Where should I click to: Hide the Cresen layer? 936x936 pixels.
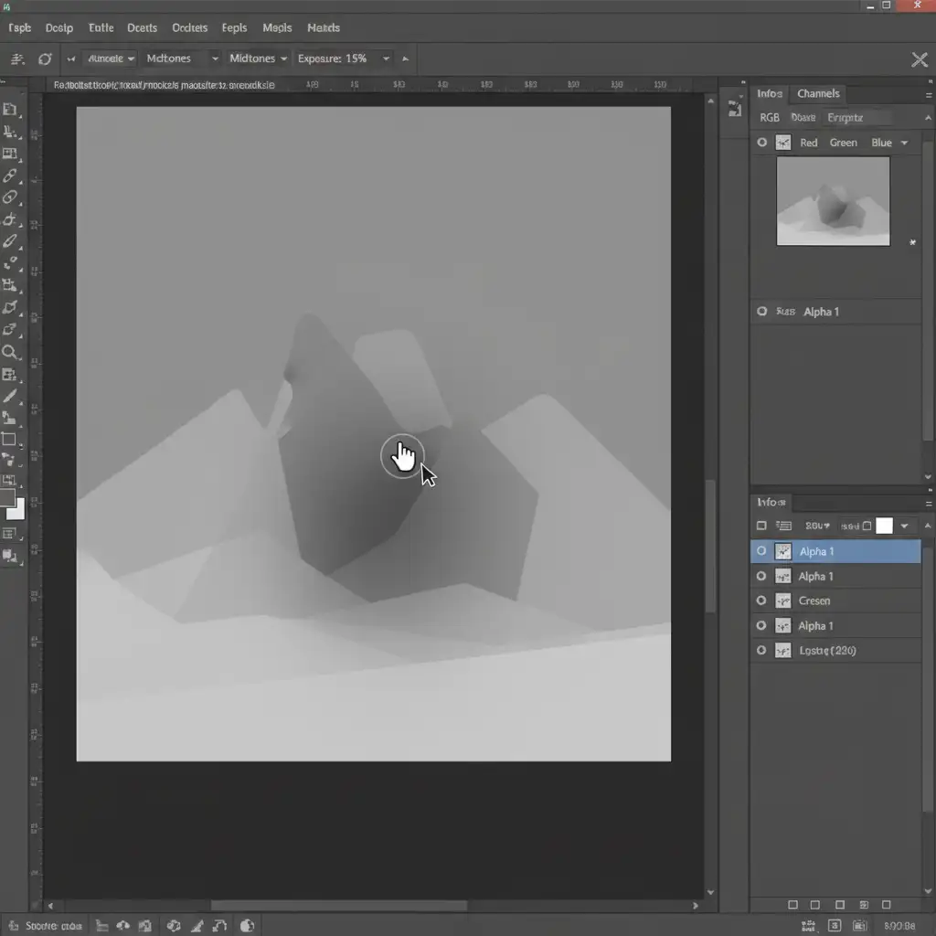[x=761, y=601]
